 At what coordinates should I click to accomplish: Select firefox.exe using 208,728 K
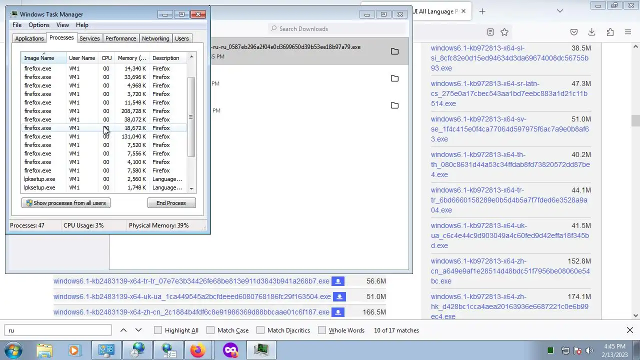pos(104,111)
